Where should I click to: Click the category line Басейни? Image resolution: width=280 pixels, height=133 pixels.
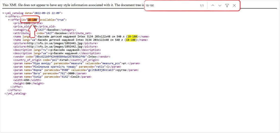tap(44, 30)
